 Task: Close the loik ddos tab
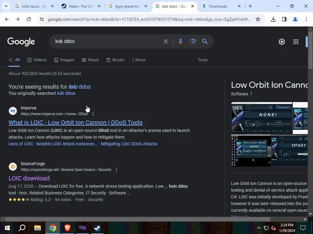coord(193,6)
